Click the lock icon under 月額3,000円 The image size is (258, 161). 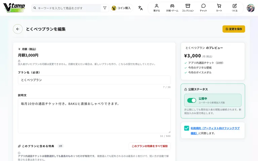click(19, 61)
